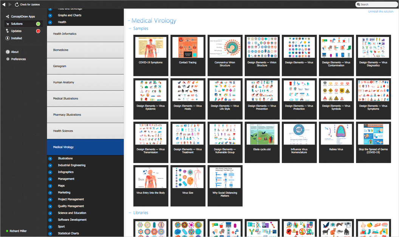Expand the Illustrations category
The width and height of the screenshot is (399, 237).
[x=50, y=159]
